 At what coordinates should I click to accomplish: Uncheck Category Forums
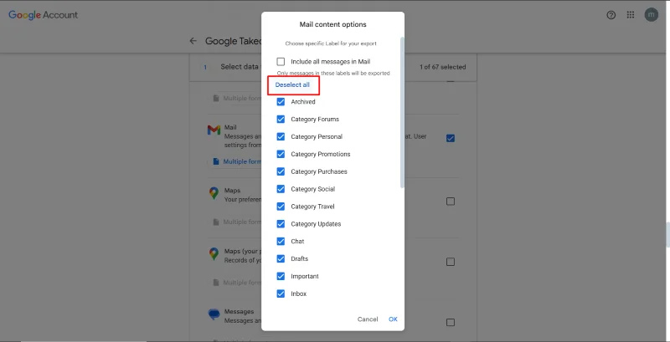tap(281, 119)
